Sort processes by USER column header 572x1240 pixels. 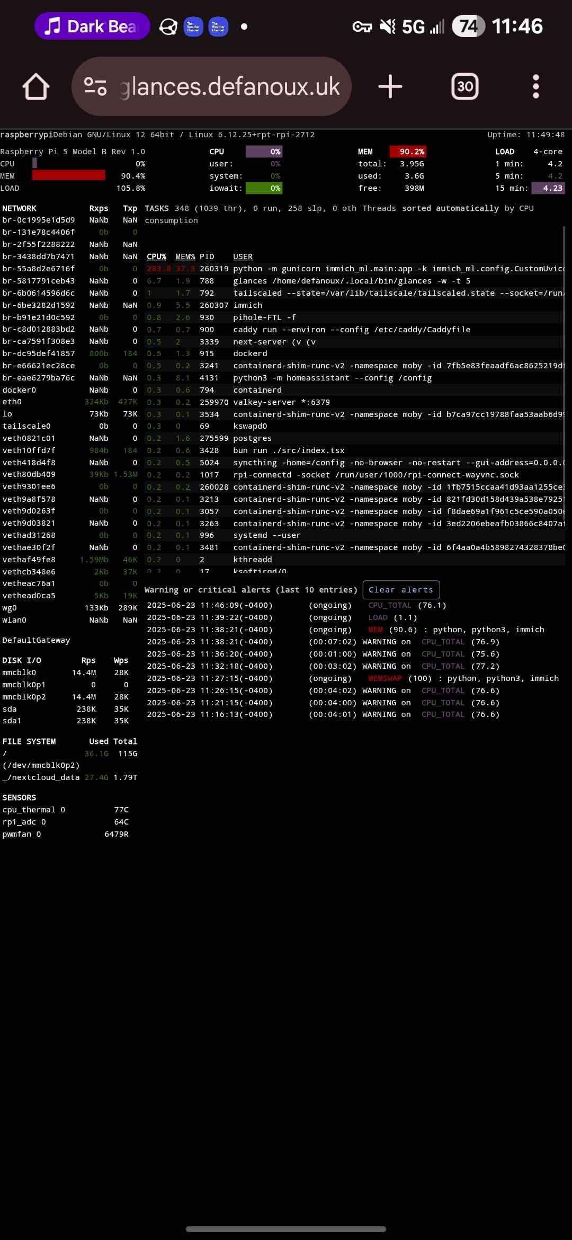[x=243, y=256]
